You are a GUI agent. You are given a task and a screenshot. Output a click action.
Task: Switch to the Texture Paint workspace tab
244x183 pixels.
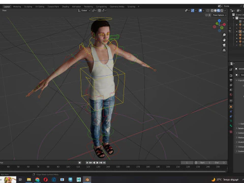53,7
